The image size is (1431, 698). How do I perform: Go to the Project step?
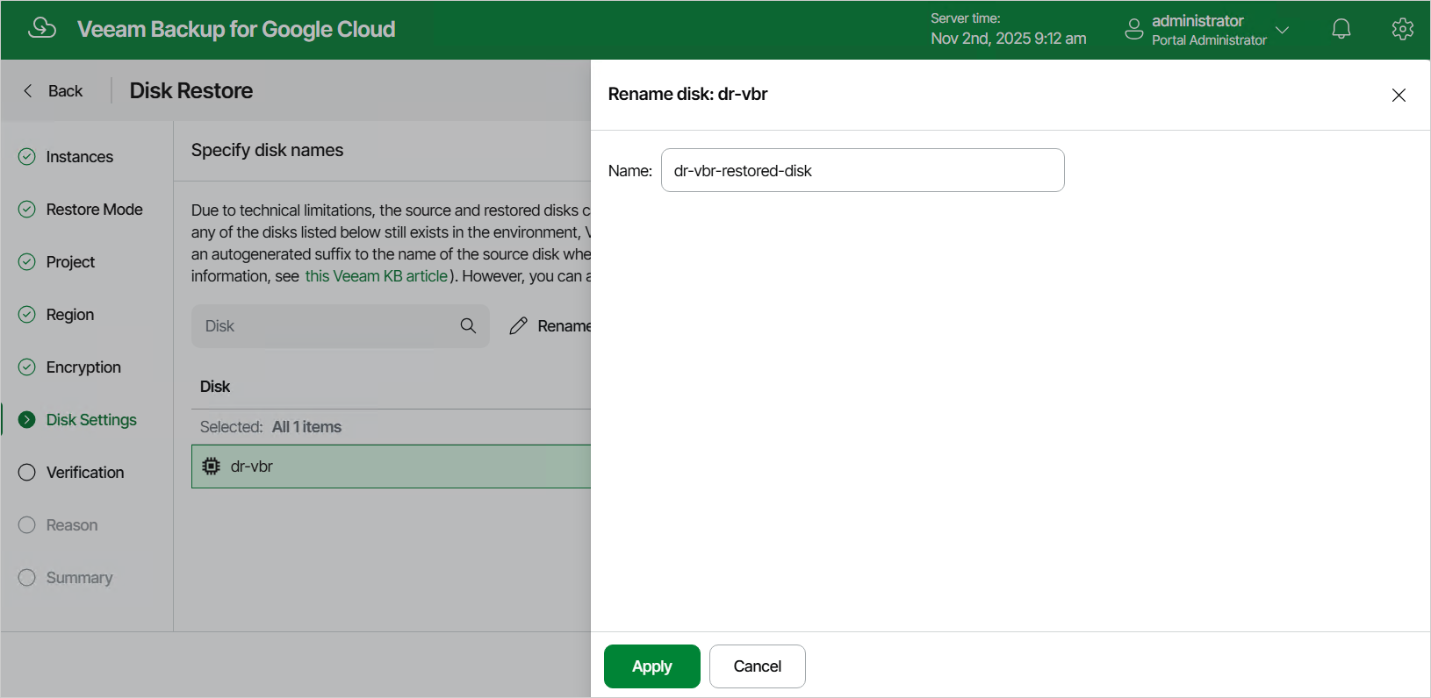pos(70,262)
